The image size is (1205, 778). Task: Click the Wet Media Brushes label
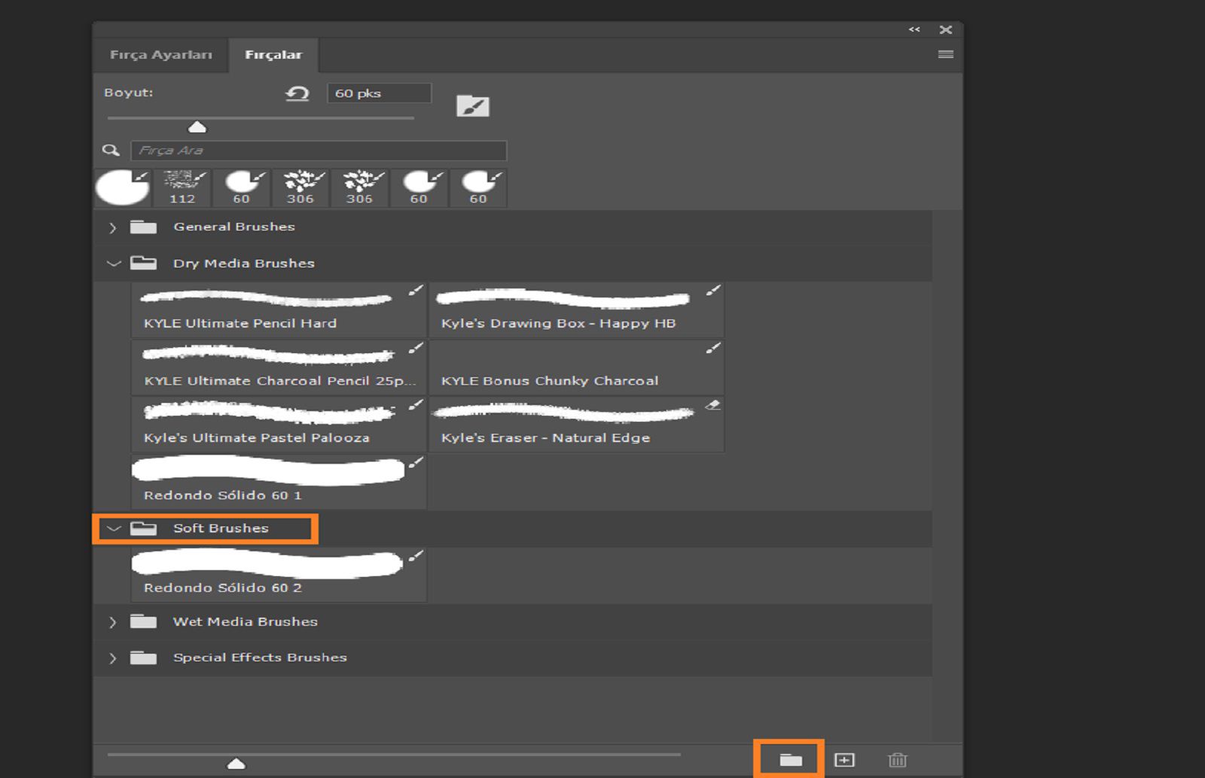tap(246, 621)
